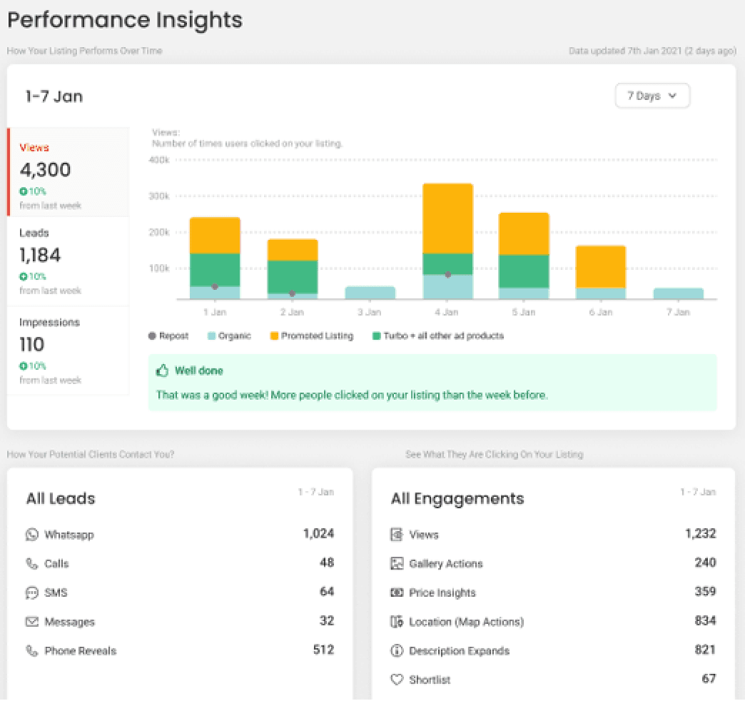Open the 7 Days range dropdown
This screenshot has width=745, height=701.
652,96
